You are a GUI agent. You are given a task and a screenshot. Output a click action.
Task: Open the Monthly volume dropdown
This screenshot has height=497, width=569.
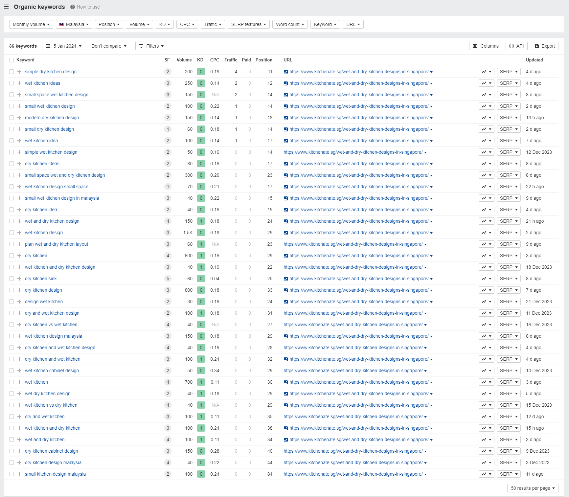(31, 24)
